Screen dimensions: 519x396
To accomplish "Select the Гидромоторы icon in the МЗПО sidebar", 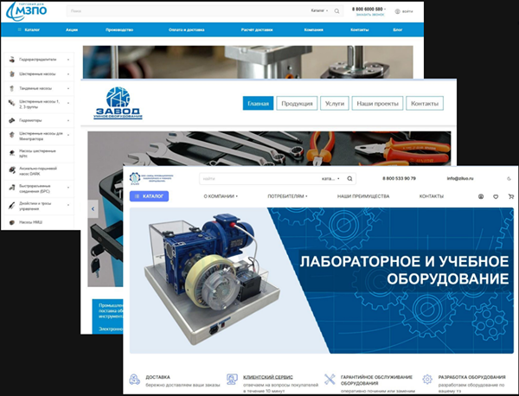I will point(12,120).
